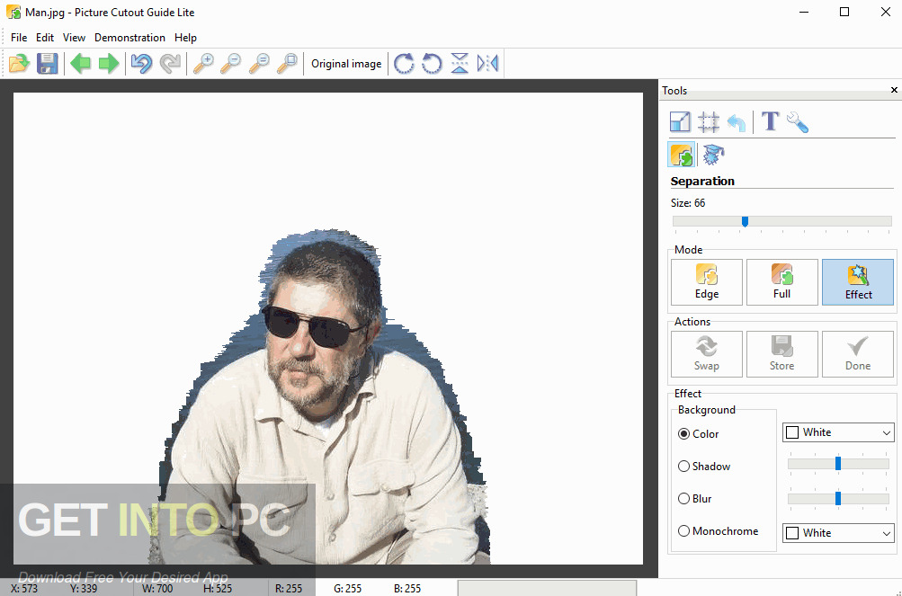Go to next image with right green arrow
902x596 pixels.
click(109, 63)
